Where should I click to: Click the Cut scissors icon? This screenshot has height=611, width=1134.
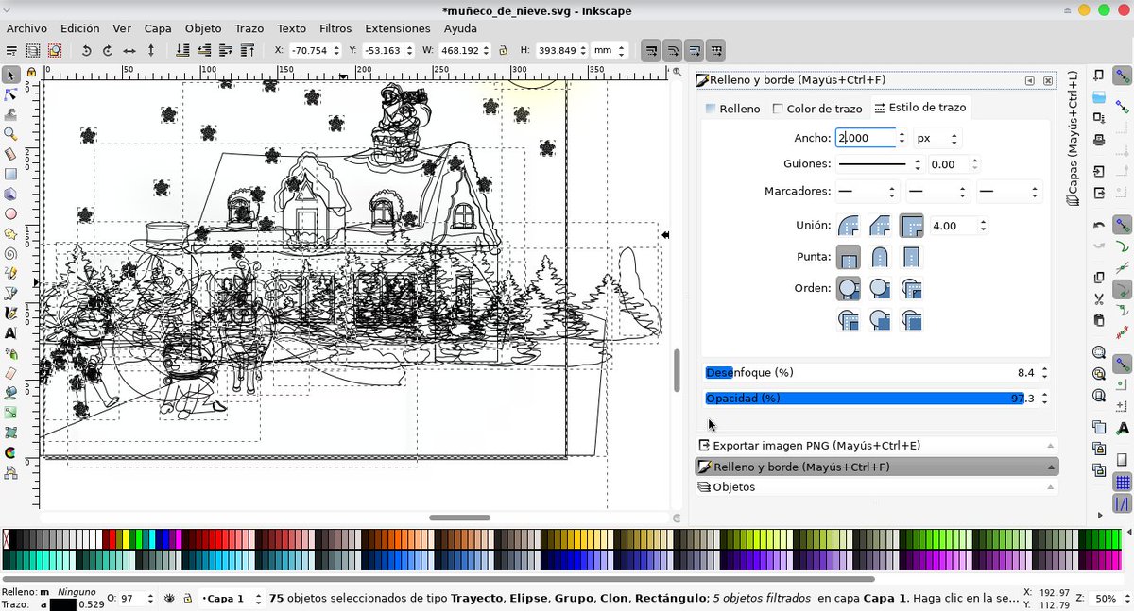coord(1099,298)
